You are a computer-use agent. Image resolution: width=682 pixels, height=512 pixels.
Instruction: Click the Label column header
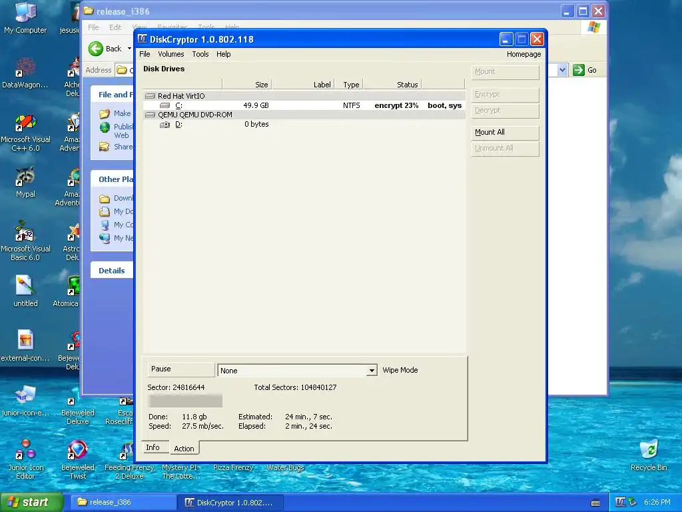coord(303,85)
